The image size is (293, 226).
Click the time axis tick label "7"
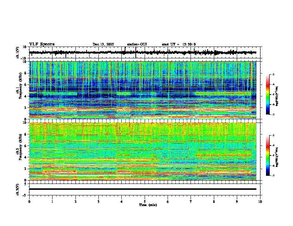[x=191, y=202]
